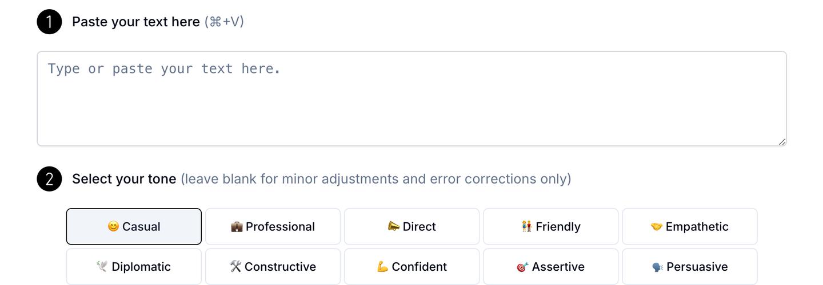Pick the Direct tone option

pos(411,226)
